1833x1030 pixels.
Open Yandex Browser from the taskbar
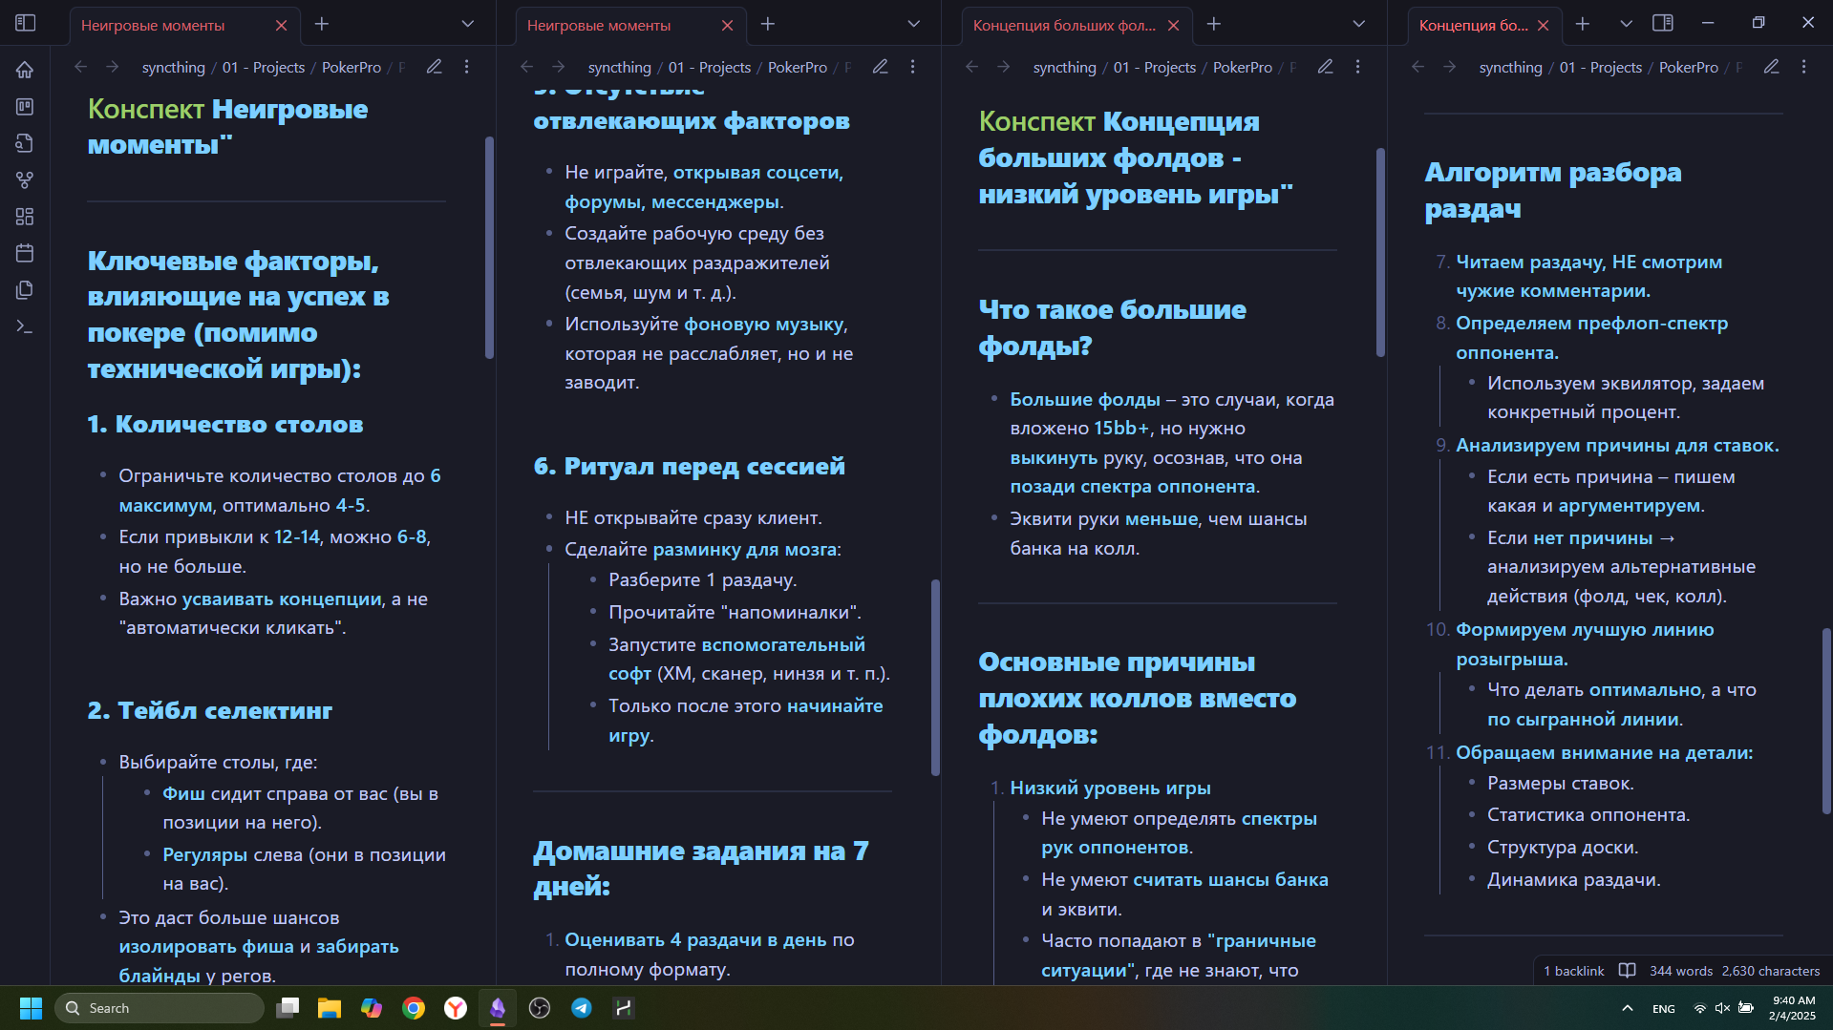click(456, 1008)
